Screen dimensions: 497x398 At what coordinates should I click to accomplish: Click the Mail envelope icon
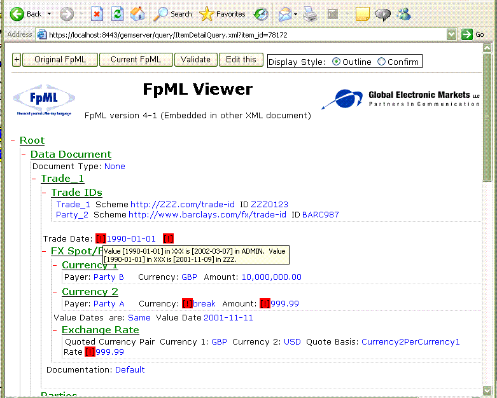tap(285, 14)
